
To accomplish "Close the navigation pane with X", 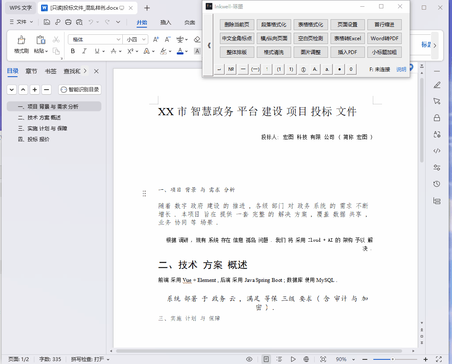I will pos(96,71).
